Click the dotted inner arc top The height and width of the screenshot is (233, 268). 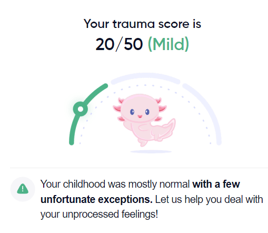tap(145, 85)
